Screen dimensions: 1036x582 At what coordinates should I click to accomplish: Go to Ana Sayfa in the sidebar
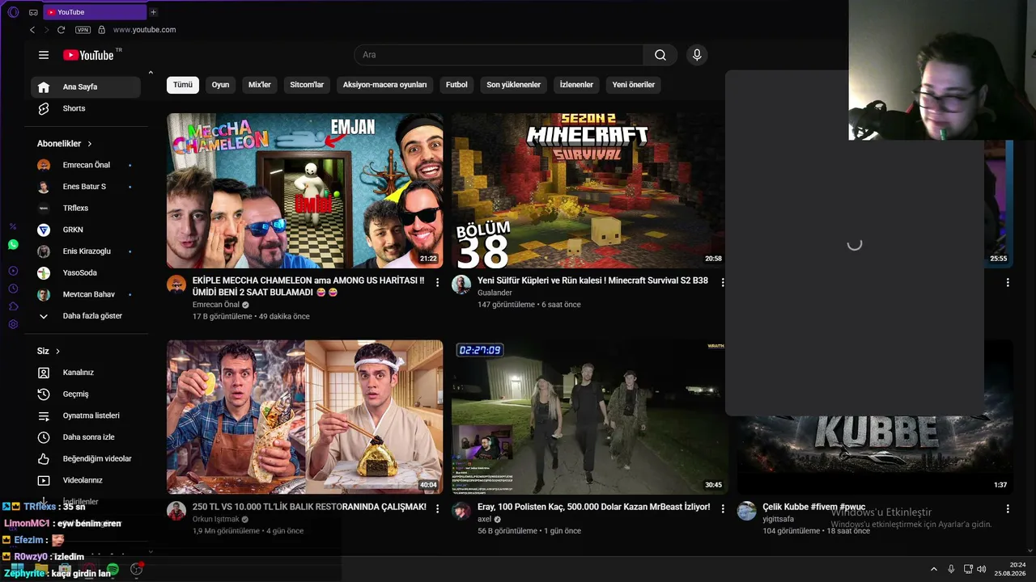(x=86, y=87)
